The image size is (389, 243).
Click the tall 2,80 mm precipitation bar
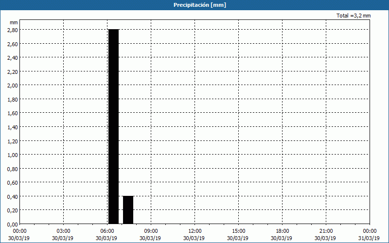(114, 126)
